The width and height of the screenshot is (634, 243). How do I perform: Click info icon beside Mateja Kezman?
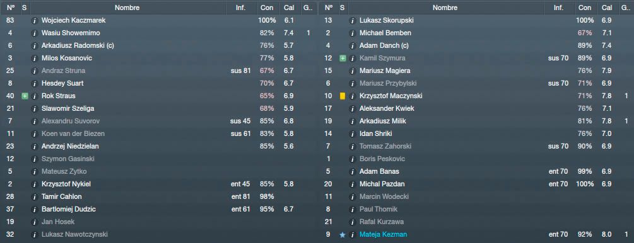pos(353,235)
